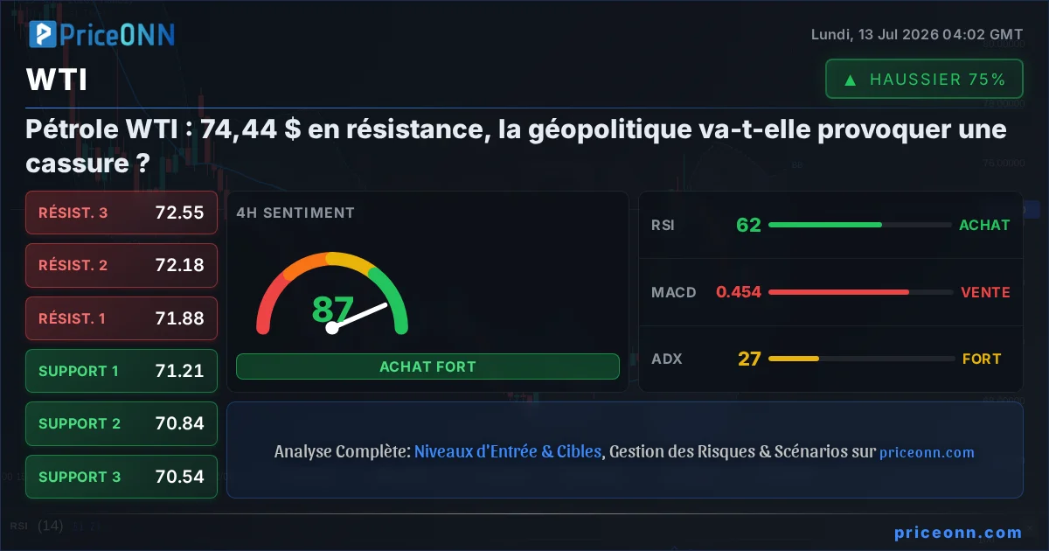Screen dimensions: 1049x551
Task: Select the SUPPORT 3 level 70.54
Action: coord(122,477)
